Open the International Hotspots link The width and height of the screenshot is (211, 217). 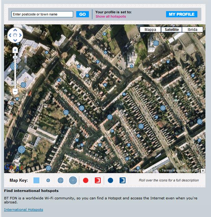click(x=24, y=210)
